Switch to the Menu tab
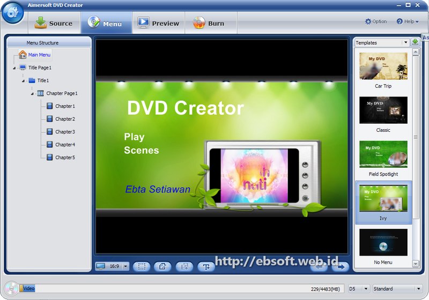Screen dimensions: 429x300 (106, 23)
